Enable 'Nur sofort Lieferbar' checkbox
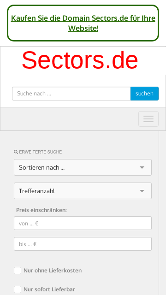 click(18, 289)
